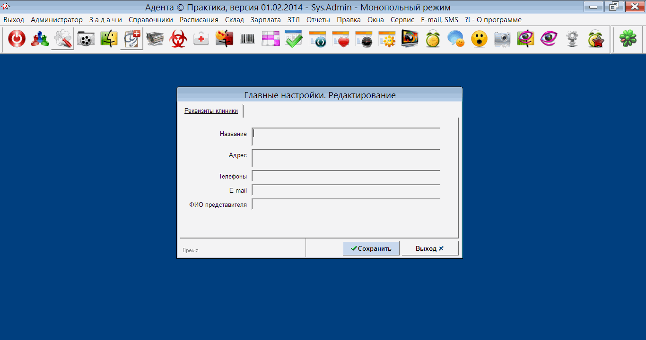Open the film reel folder icon
Screen dimensions: 646x340
(x=86, y=39)
